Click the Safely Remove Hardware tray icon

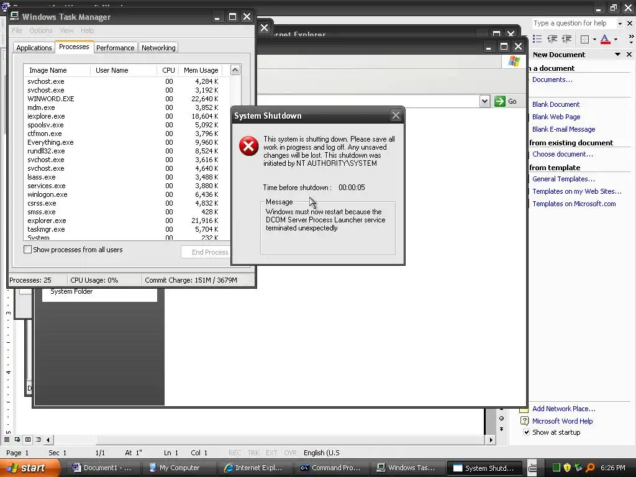[x=578, y=468]
